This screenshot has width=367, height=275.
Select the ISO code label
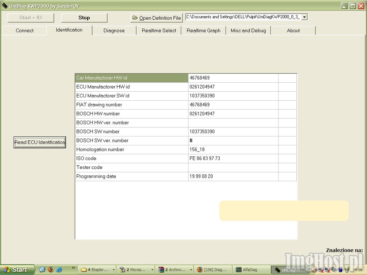click(x=86, y=158)
